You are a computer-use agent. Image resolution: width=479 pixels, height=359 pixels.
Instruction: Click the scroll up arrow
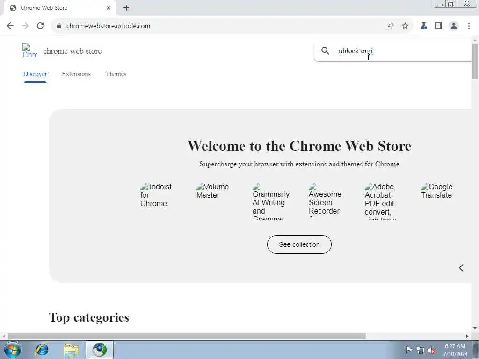click(475, 40)
